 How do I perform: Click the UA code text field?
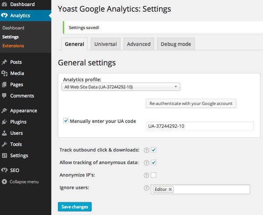click(200, 126)
